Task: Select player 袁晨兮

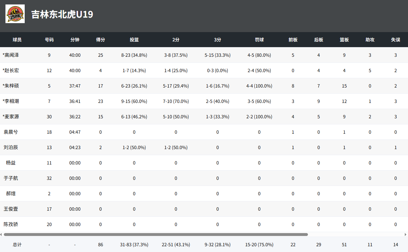Action: point(11,132)
